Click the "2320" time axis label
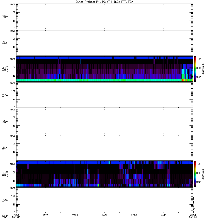The image size is (209, 223). 134,215
